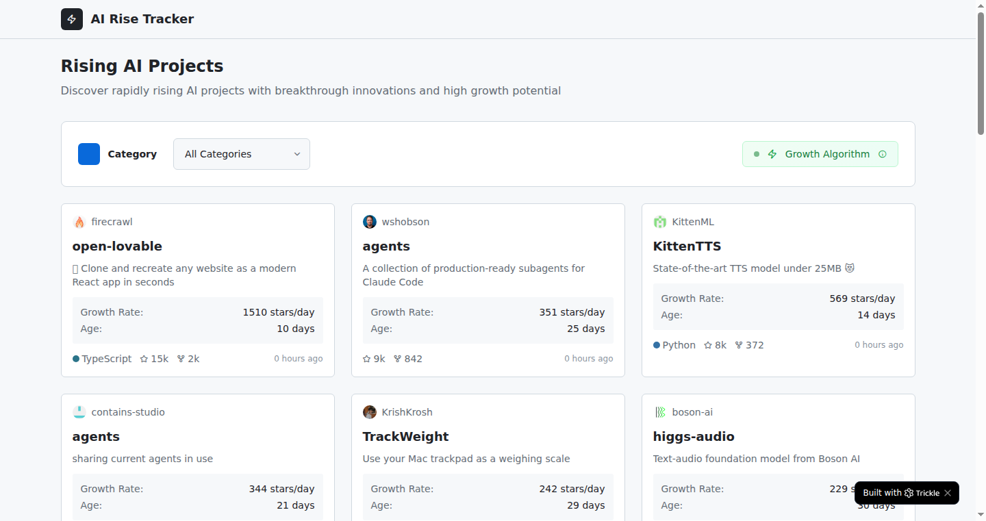Screen dimensions: 986x521
Task: Click the TypeScript language dot
Action: [x=76, y=359]
